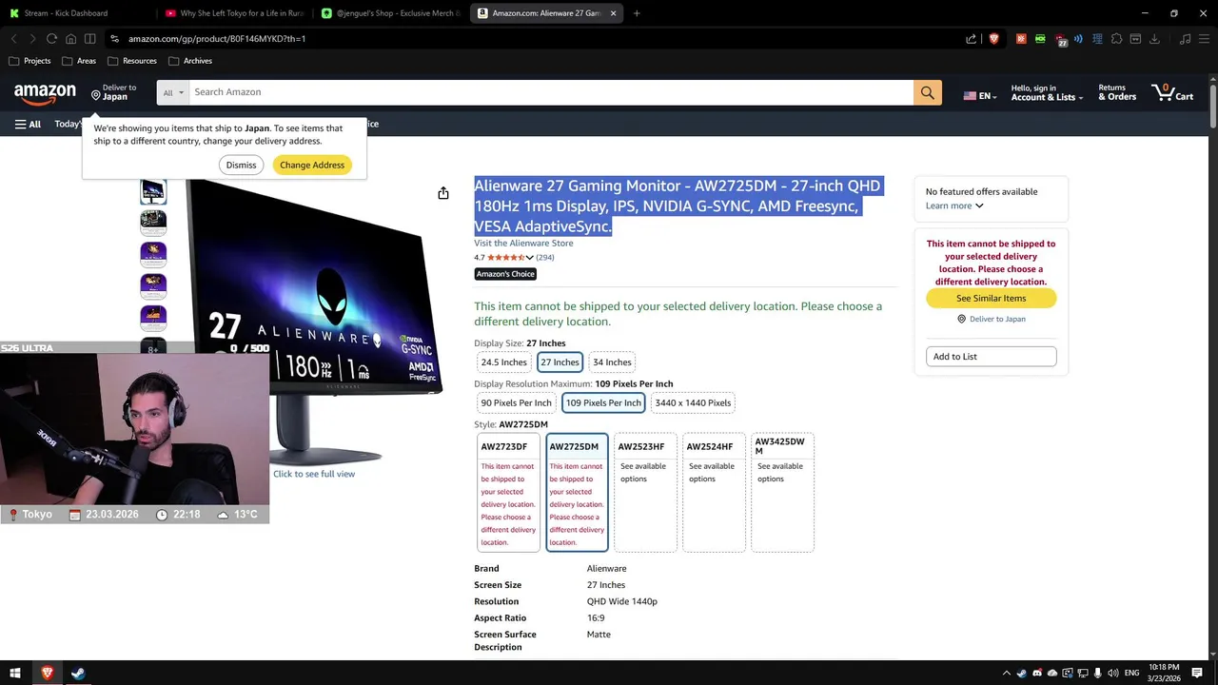Click the Amazon logo
Image resolution: width=1218 pixels, height=685 pixels.
coord(45,93)
